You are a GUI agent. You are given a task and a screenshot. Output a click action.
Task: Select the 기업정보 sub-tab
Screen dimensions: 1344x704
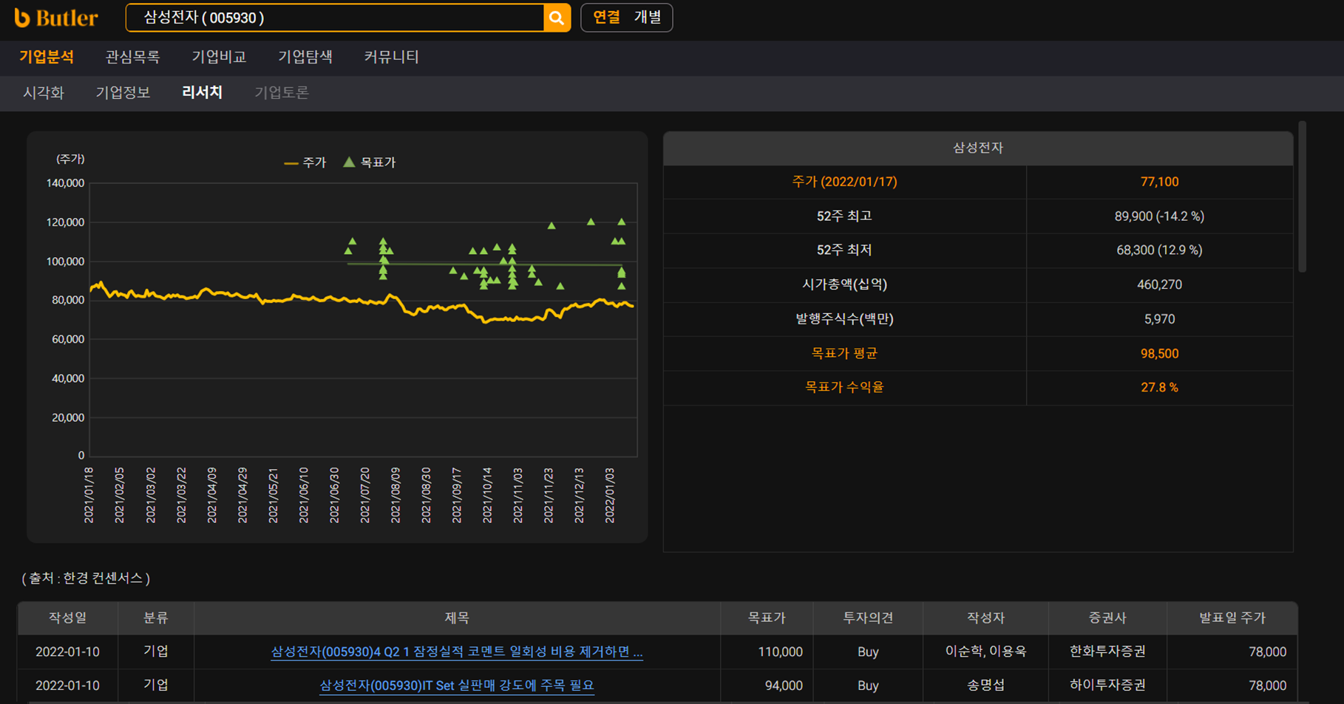[123, 92]
